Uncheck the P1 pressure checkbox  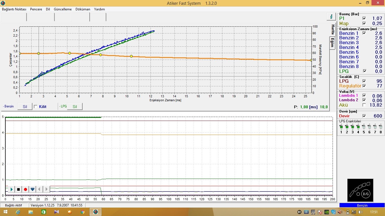tap(364, 18)
